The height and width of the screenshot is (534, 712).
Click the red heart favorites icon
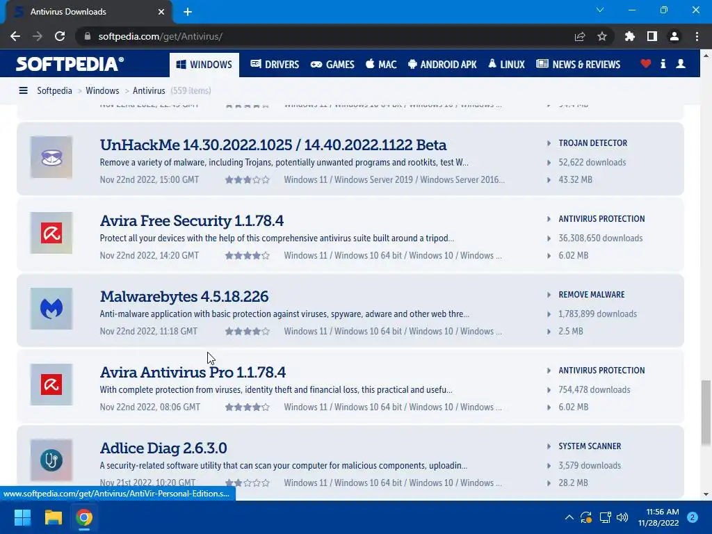(x=646, y=64)
